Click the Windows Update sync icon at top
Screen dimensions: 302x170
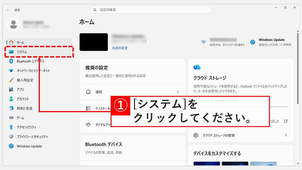[253, 42]
